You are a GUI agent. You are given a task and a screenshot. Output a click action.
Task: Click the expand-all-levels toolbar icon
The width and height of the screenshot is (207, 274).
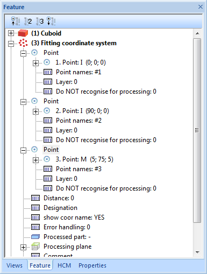coord(51,22)
